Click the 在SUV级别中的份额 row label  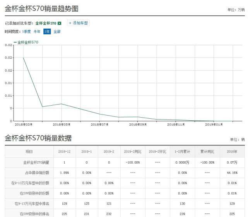(x=34, y=193)
